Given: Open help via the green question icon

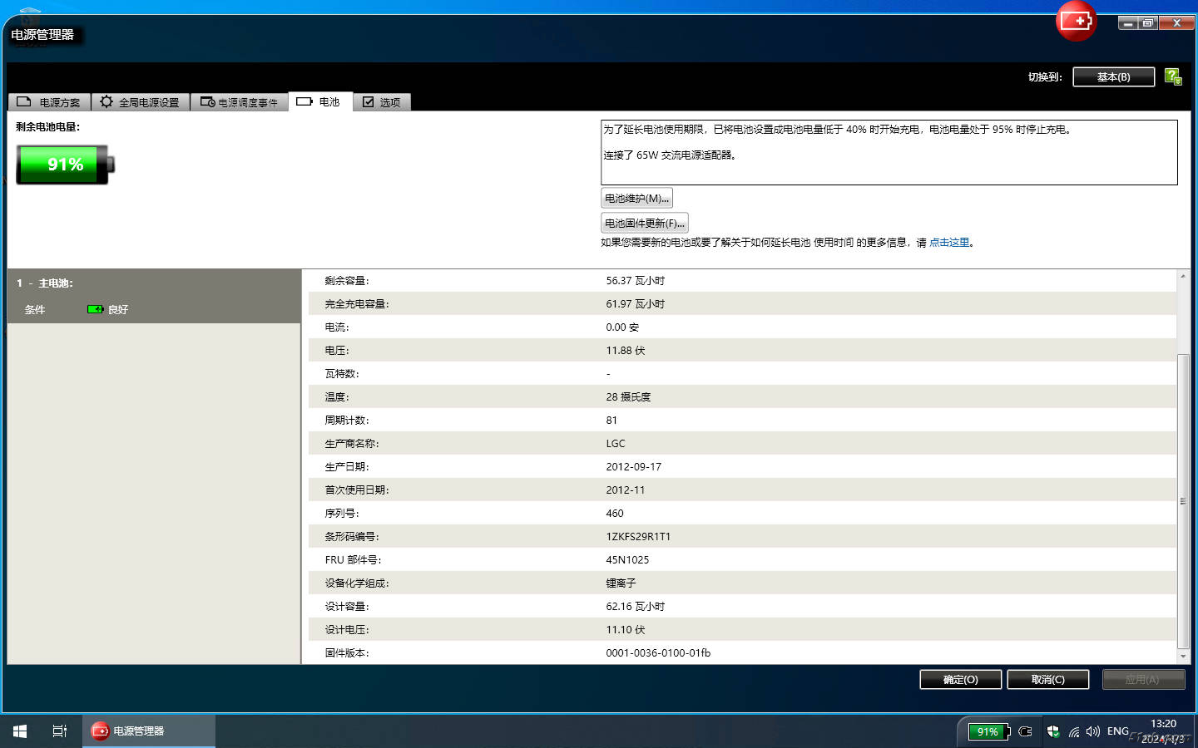Looking at the screenshot, I should [1173, 77].
